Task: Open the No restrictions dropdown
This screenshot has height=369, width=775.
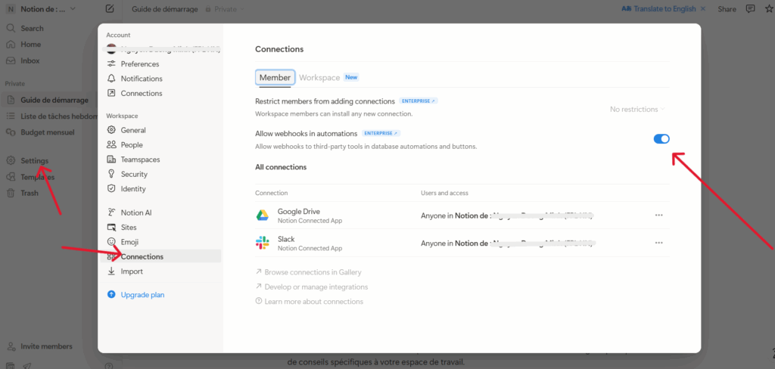Action: pyautogui.click(x=637, y=109)
